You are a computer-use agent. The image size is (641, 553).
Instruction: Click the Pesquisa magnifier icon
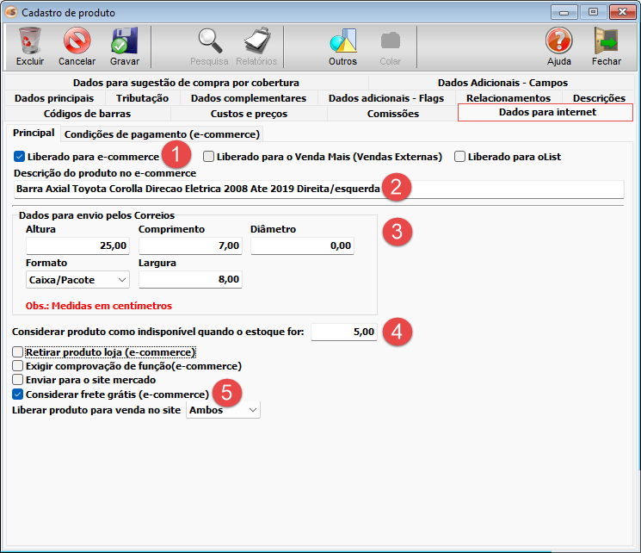(x=209, y=40)
